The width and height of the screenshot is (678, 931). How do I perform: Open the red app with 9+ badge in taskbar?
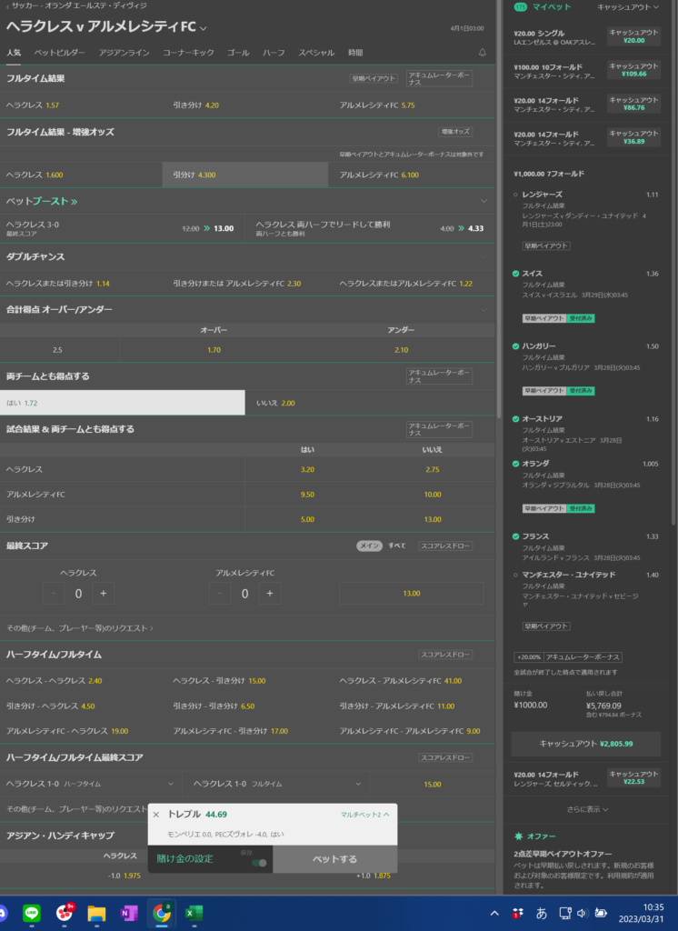(x=65, y=913)
